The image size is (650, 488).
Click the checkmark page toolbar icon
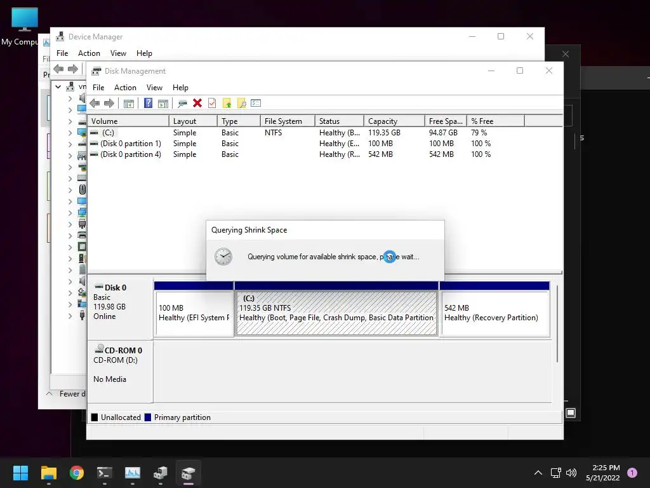point(212,103)
